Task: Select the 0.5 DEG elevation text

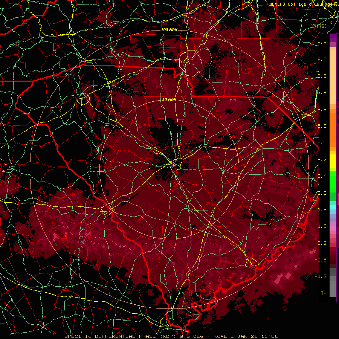Action: tap(192, 336)
